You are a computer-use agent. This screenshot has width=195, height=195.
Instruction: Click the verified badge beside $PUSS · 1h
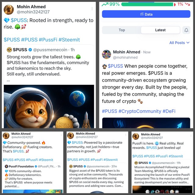(x=30, y=50)
